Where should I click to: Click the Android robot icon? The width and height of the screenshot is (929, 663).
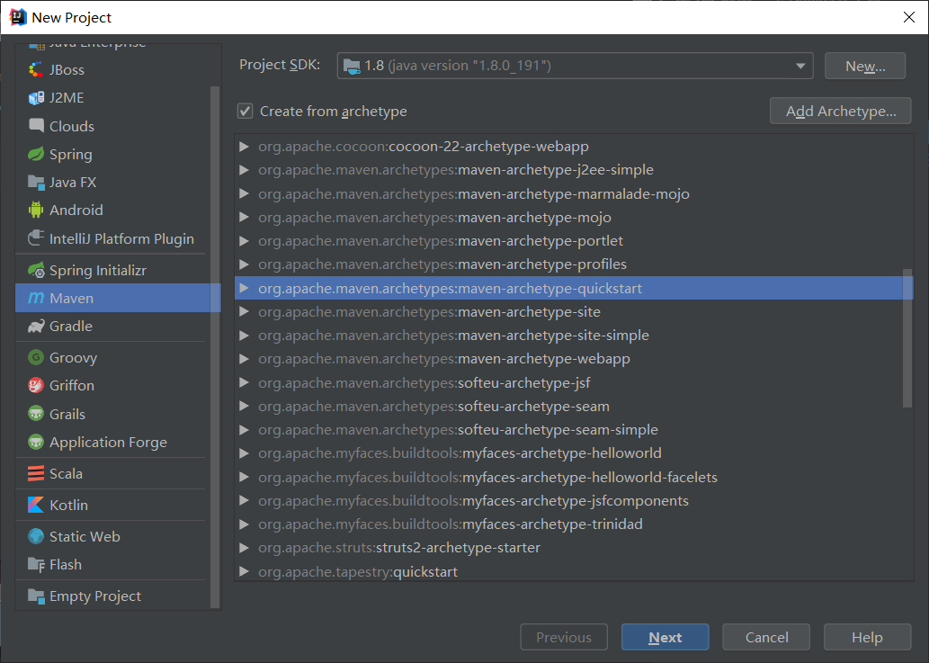(36, 210)
